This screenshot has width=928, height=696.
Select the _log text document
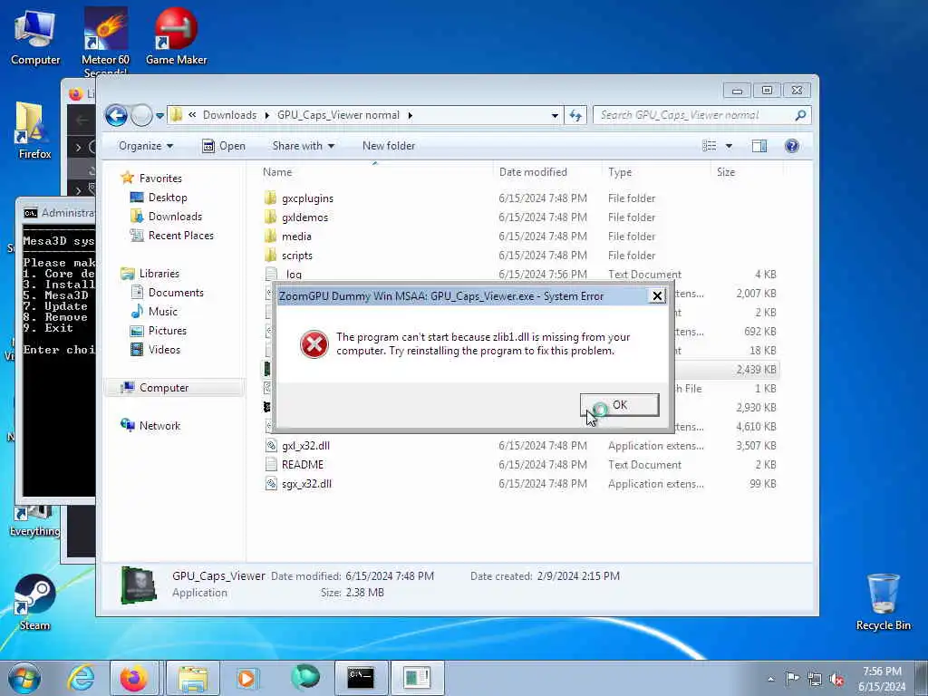(293, 274)
